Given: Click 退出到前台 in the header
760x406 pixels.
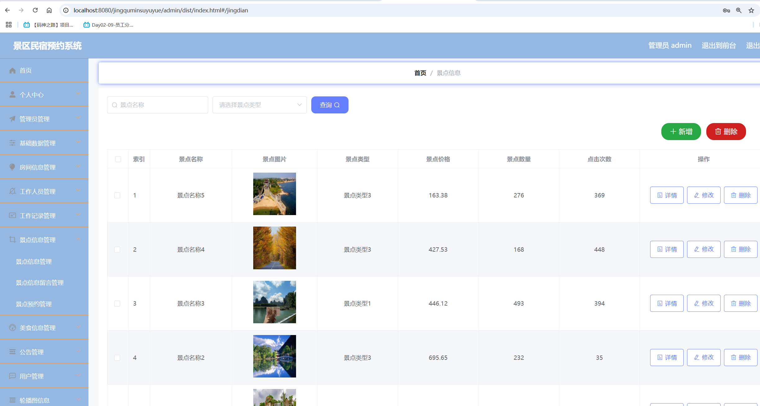Looking at the screenshot, I should pyautogui.click(x=719, y=46).
